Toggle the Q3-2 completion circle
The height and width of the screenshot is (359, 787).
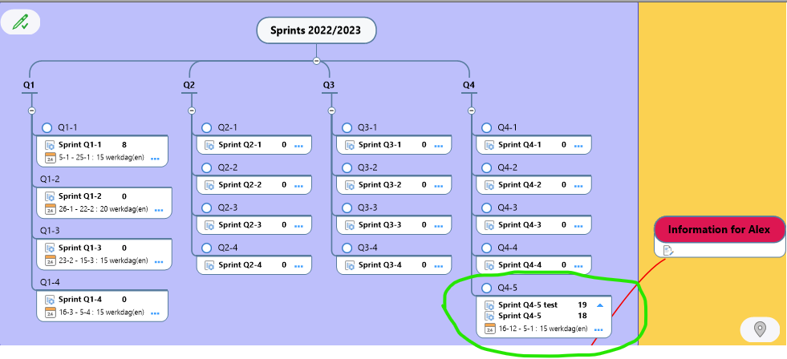(x=347, y=168)
